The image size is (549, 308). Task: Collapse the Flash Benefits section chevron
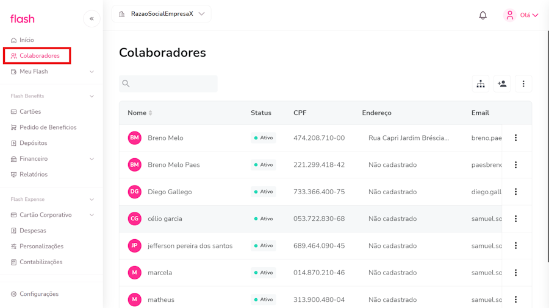tap(91, 96)
